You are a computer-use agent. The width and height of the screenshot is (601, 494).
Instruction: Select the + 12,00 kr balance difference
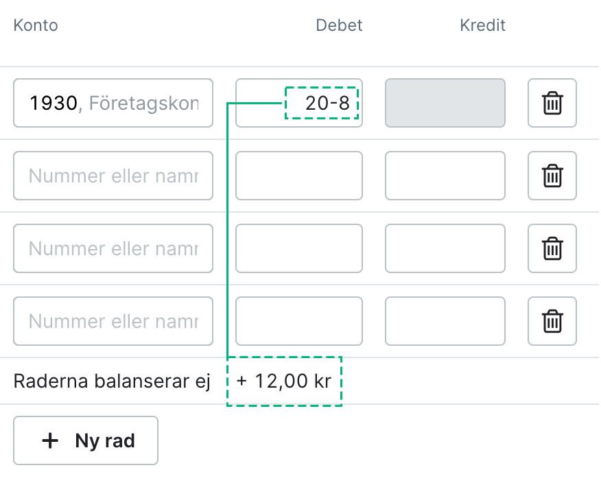[x=284, y=380]
